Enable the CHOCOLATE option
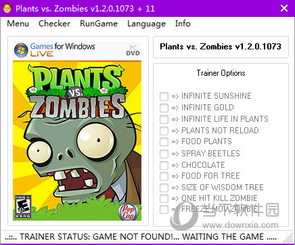This screenshot has width=295, height=245. [x=164, y=165]
